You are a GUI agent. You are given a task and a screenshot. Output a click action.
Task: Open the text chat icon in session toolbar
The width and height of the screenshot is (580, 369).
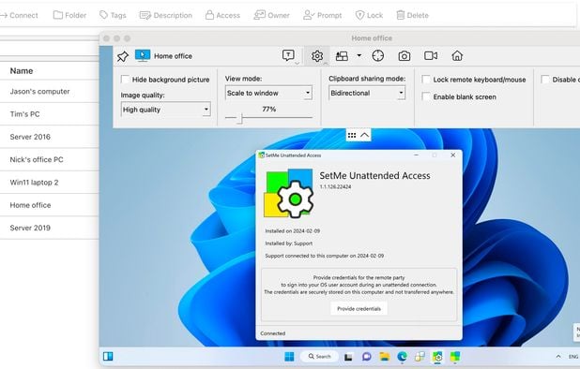click(x=288, y=55)
